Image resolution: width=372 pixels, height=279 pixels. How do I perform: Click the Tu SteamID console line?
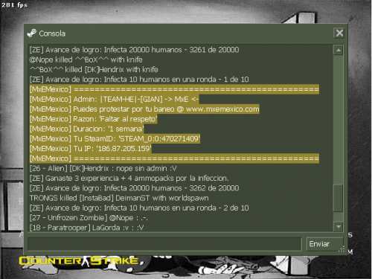pos(115,138)
